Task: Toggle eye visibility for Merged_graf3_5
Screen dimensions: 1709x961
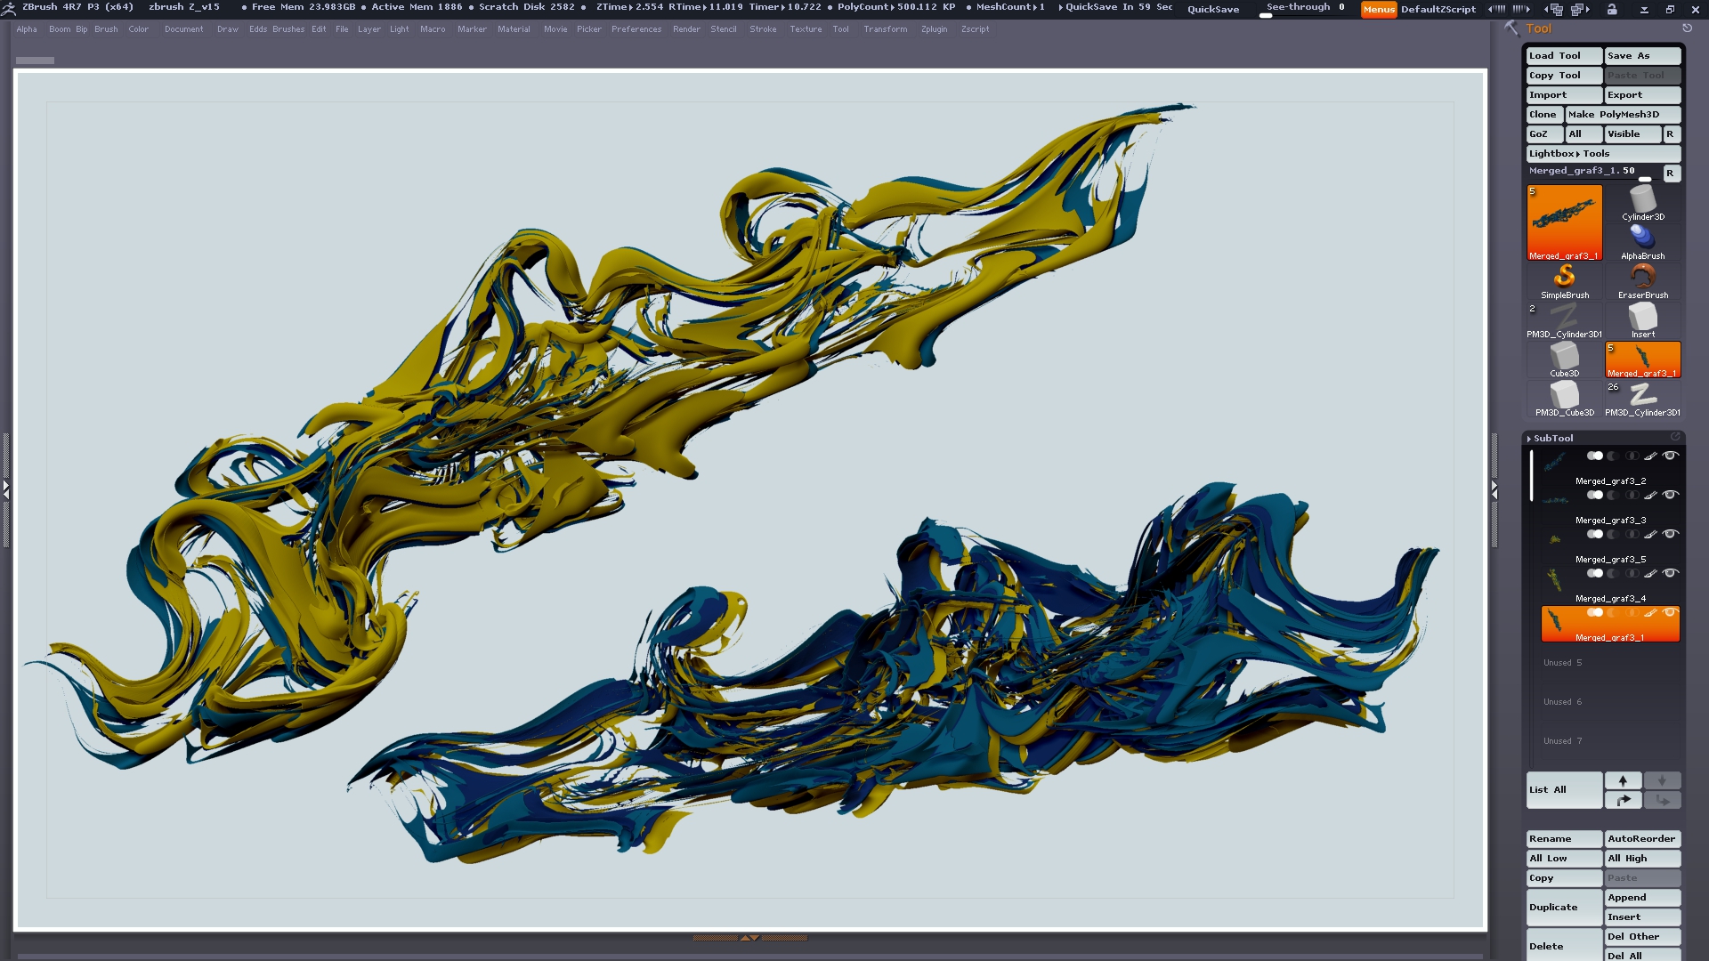Action: coord(1671,535)
